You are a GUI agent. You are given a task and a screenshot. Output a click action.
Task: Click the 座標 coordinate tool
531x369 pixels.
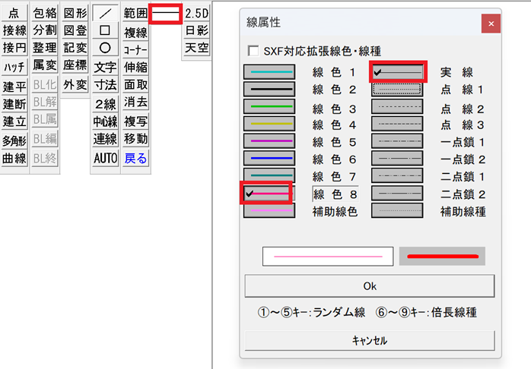pos(75,65)
